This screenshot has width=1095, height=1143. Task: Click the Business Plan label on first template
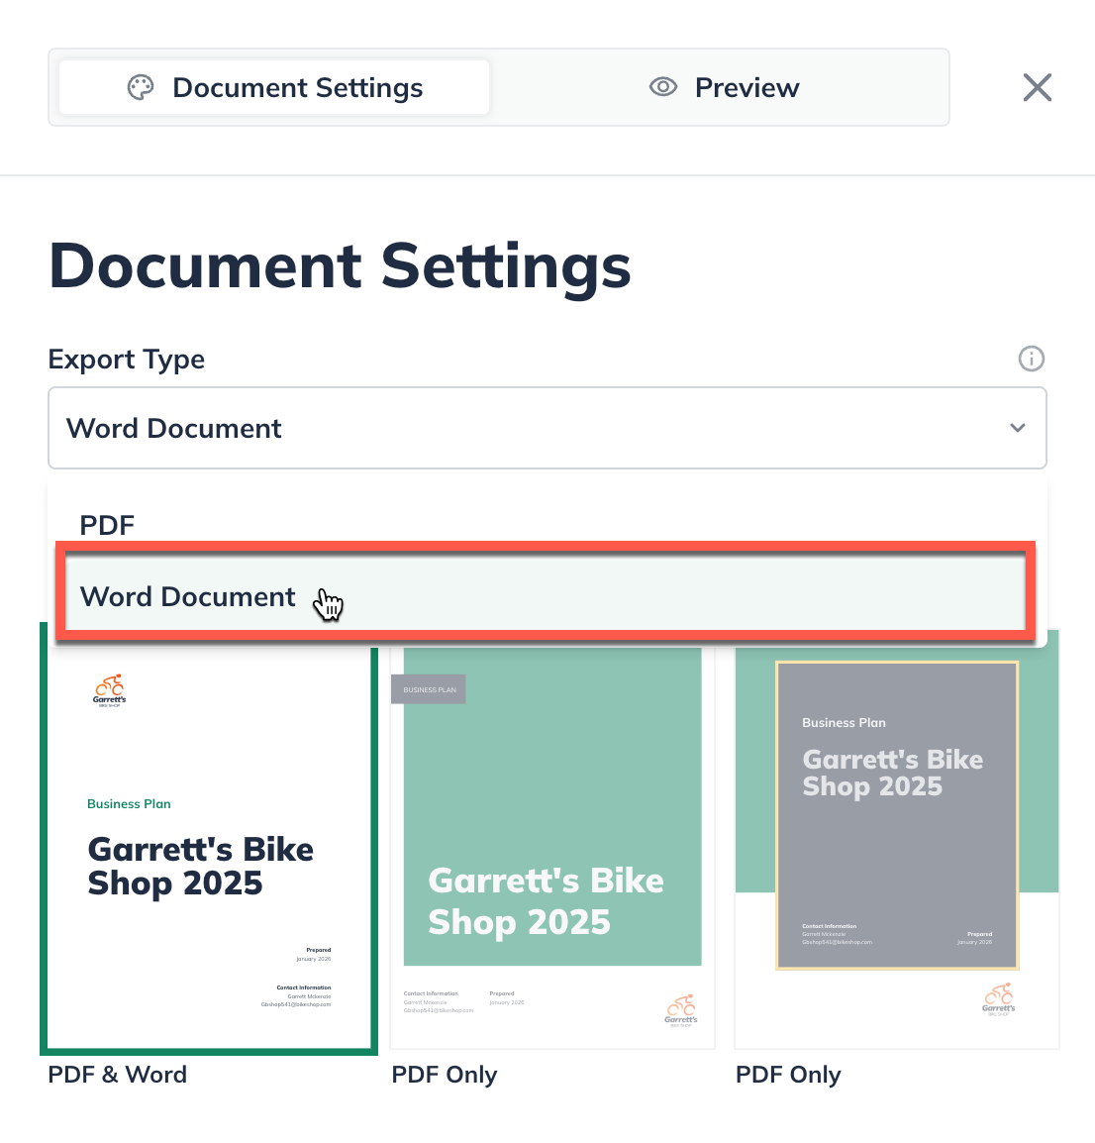coord(129,803)
